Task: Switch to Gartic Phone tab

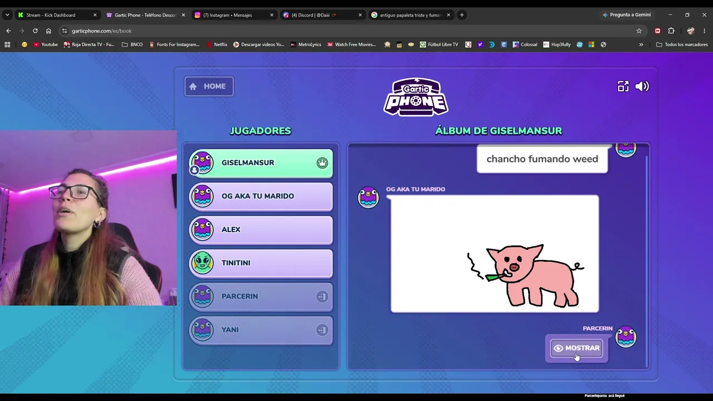Action: (x=145, y=15)
